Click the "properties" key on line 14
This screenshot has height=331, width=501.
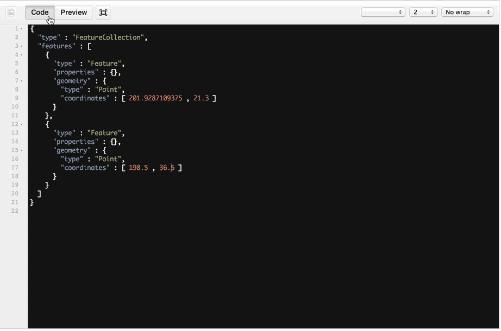click(x=76, y=142)
